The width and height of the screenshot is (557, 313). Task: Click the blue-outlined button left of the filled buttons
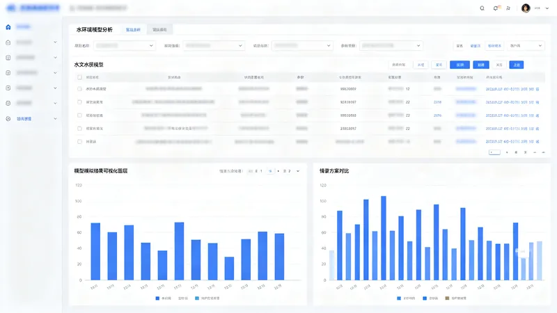pos(439,65)
